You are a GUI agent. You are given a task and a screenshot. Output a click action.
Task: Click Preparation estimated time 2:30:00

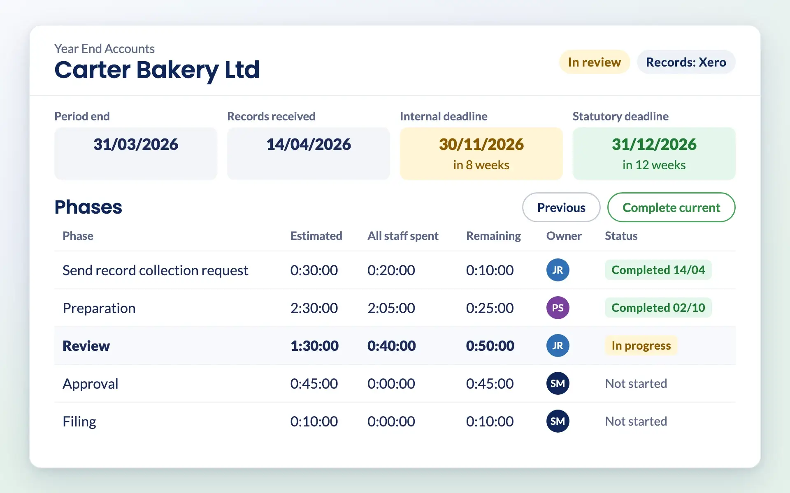[x=314, y=308]
